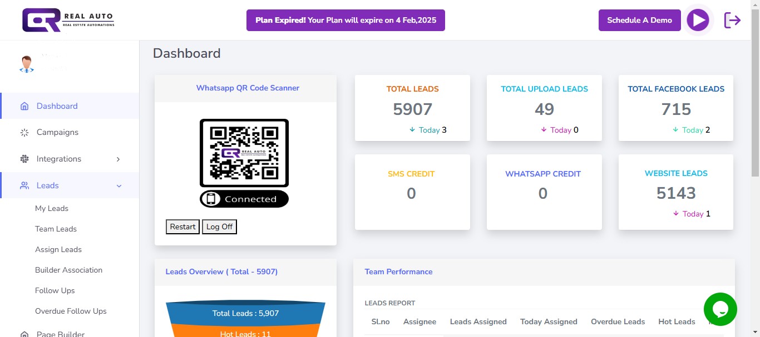Click the Integrations icon in sidebar
The height and width of the screenshot is (337, 760).
[24, 159]
